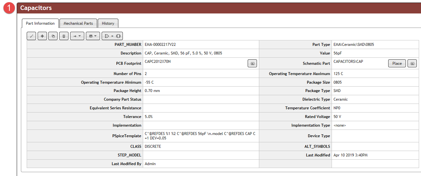
Task: Click the pencil edit part icon
Action: click(x=31, y=36)
